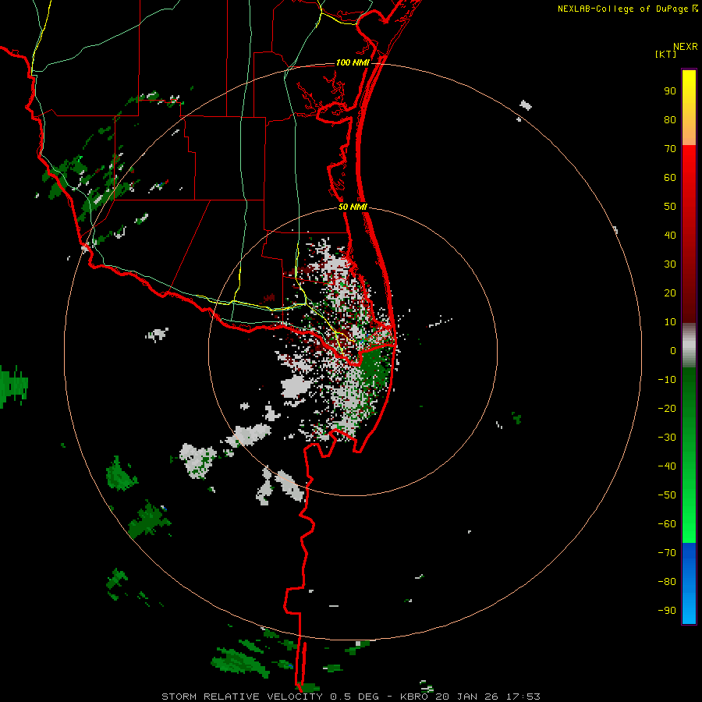Image resolution: width=702 pixels, height=702 pixels.
Task: Click the -80 value on the velocity scale
Action: 667,582
